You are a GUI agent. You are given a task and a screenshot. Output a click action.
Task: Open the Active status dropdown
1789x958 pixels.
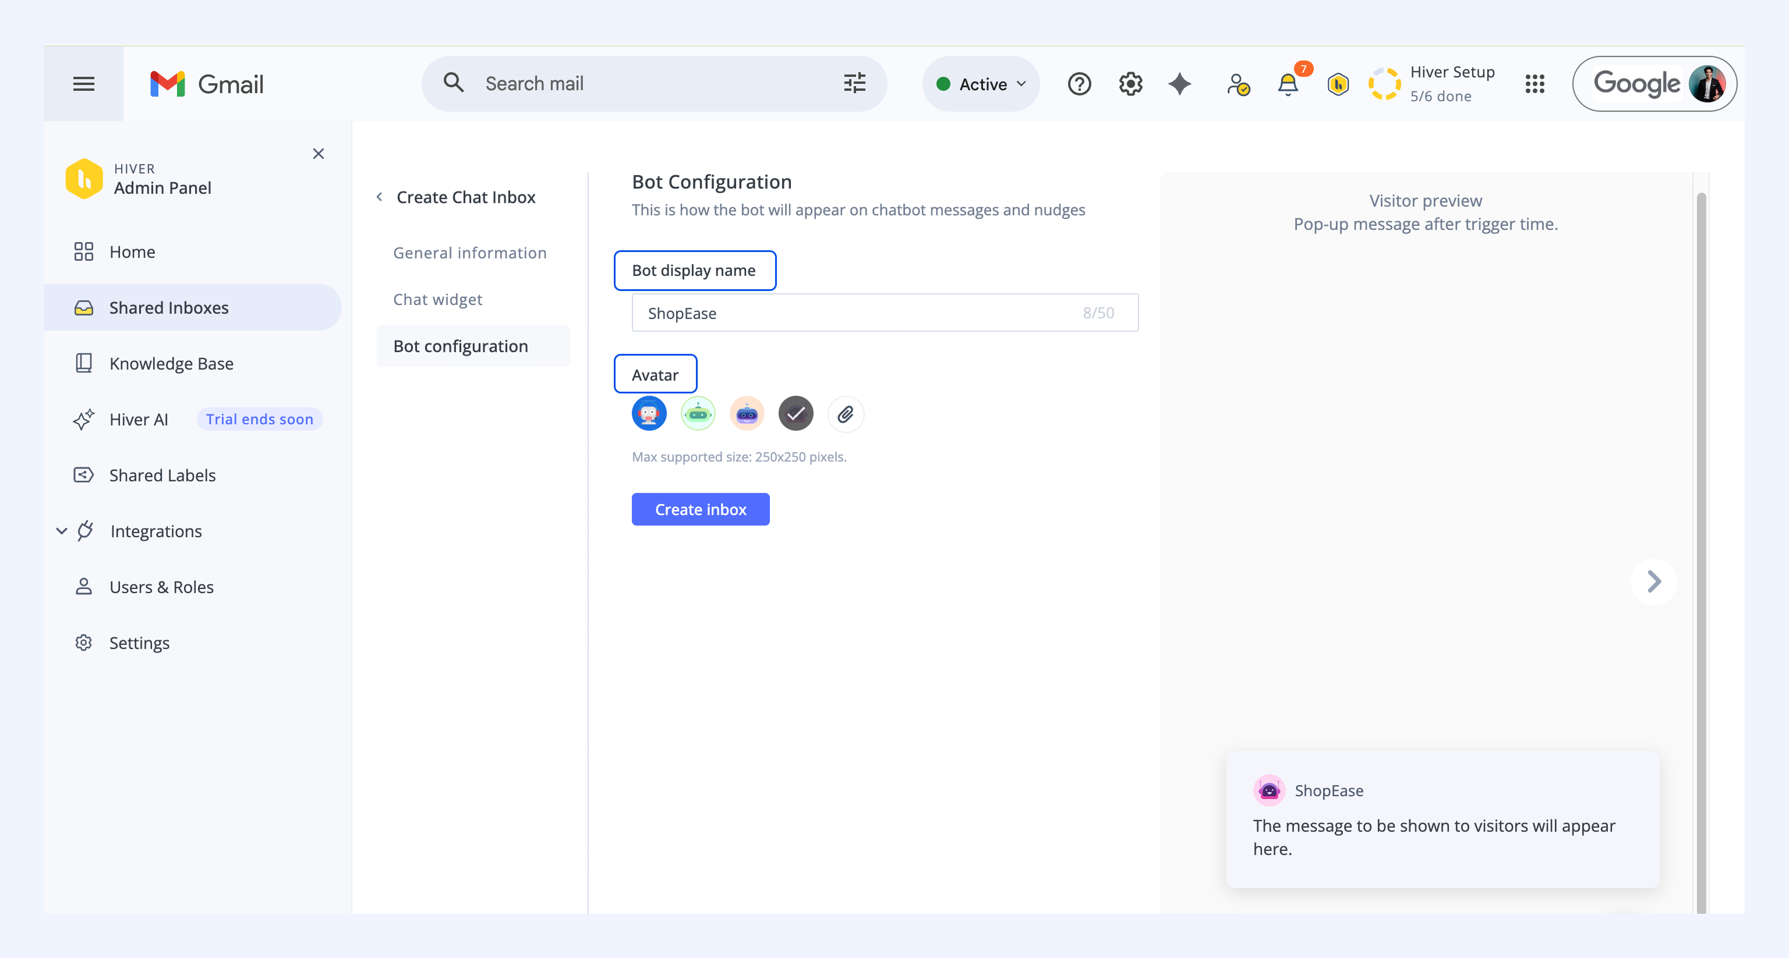(x=981, y=84)
